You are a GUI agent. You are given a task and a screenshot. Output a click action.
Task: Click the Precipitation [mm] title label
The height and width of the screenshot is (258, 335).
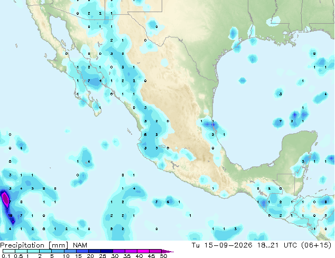[34, 245]
